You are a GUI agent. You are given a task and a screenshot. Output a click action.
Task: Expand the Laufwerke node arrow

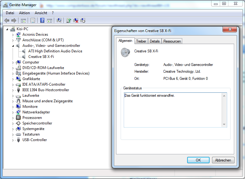(x=13, y=96)
